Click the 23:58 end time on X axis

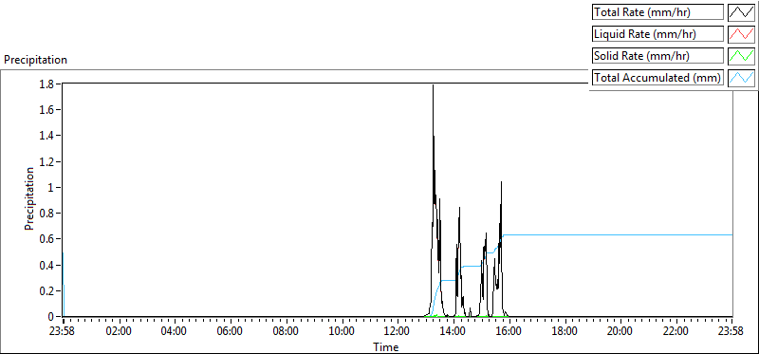coord(731,331)
